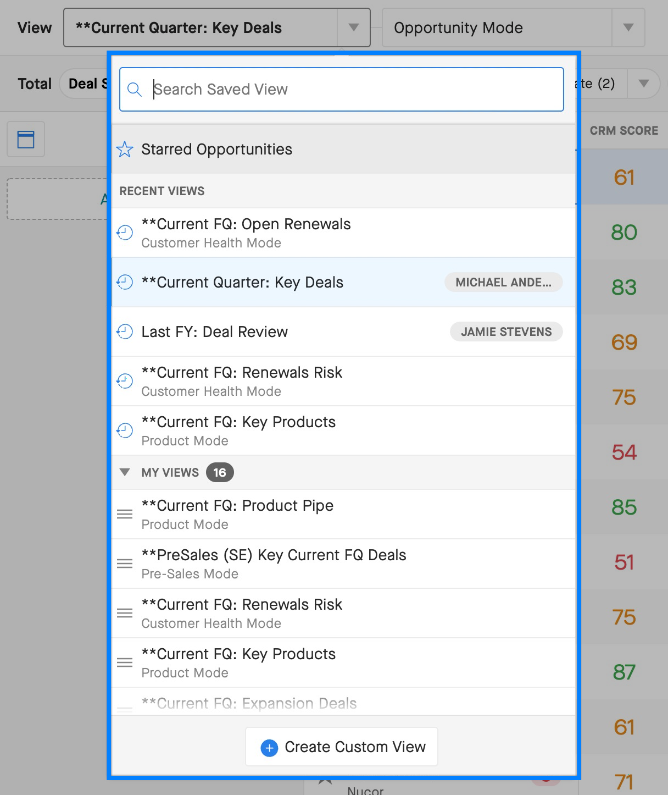Open the dropdown arrow next to (2)
This screenshot has width=668, height=795.
click(x=644, y=84)
